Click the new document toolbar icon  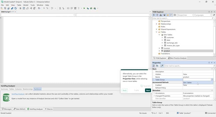coord(21,8)
